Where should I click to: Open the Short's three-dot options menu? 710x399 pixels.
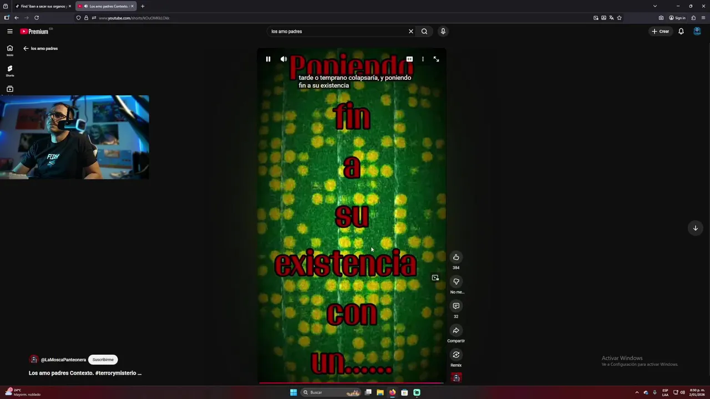pos(423,59)
